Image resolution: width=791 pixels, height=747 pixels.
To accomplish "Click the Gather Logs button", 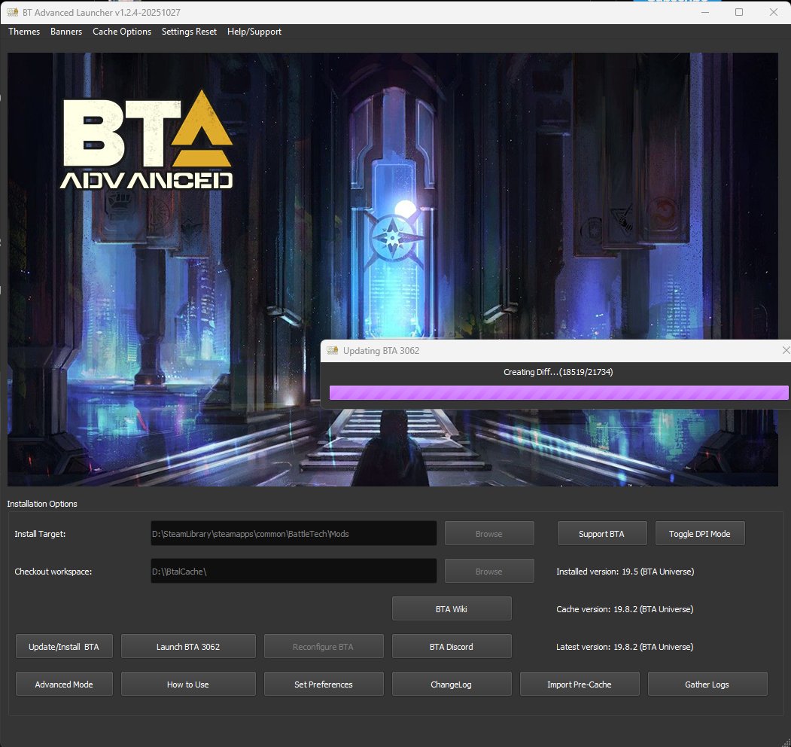I will point(707,684).
